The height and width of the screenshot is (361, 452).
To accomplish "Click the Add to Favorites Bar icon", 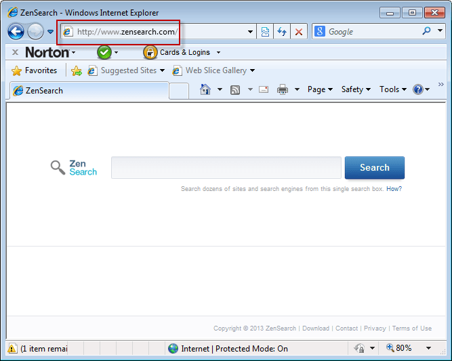I will coord(77,70).
